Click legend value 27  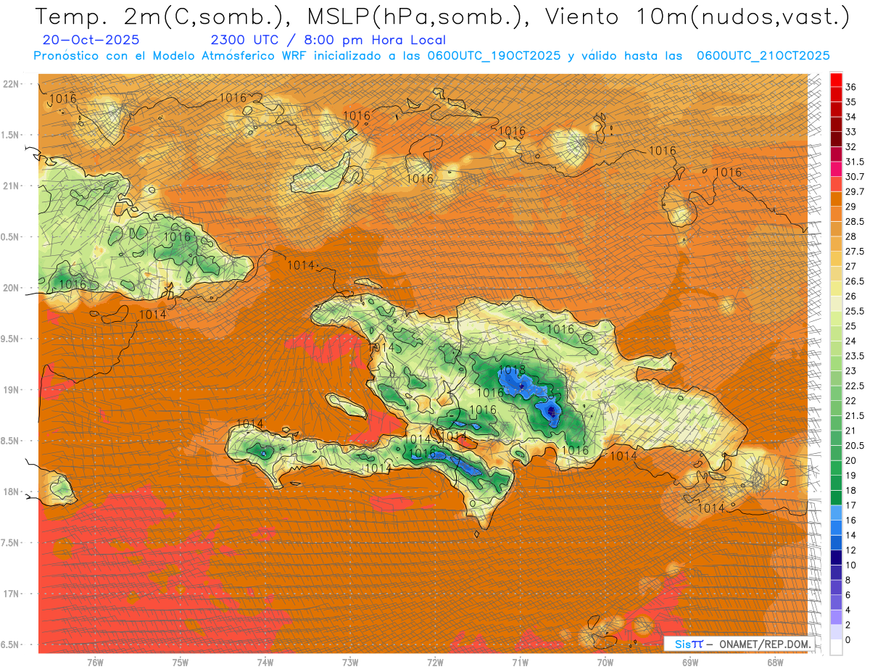[851, 266]
